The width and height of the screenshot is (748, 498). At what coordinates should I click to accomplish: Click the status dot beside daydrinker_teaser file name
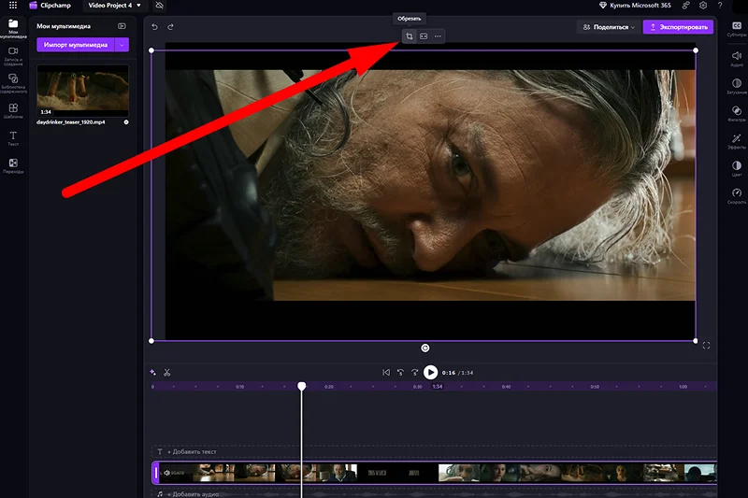(126, 122)
